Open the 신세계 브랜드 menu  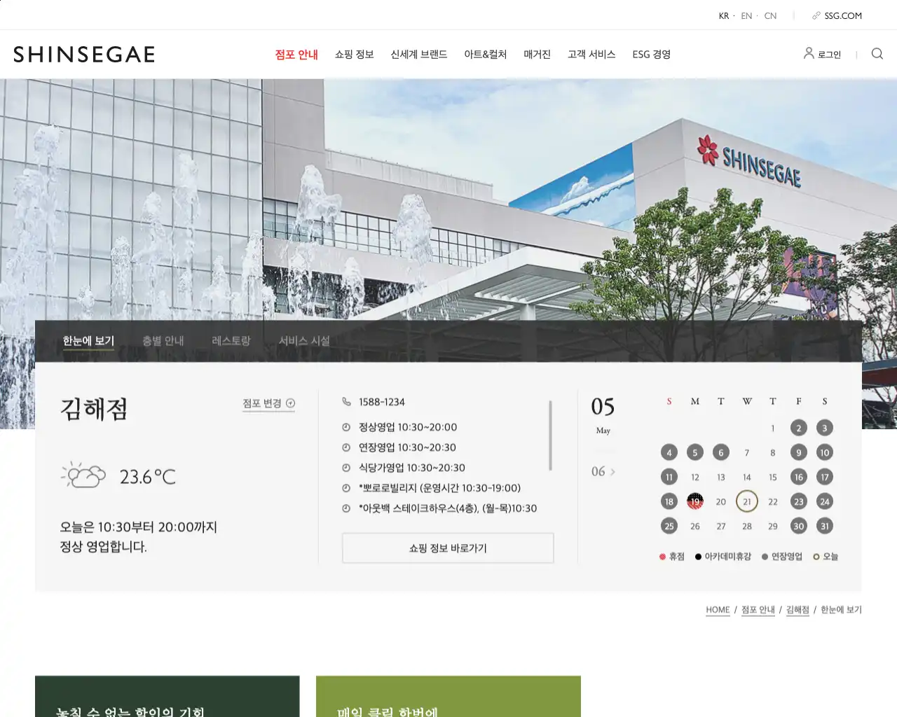coord(419,55)
